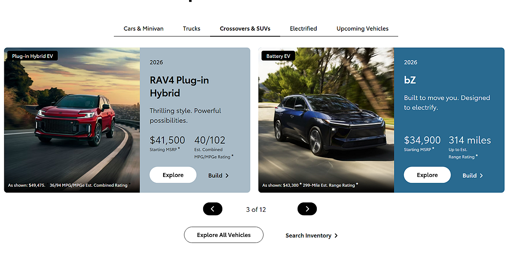This screenshot has height=254, width=511.
Task: Open the Search Inventory link
Action: [x=311, y=236]
